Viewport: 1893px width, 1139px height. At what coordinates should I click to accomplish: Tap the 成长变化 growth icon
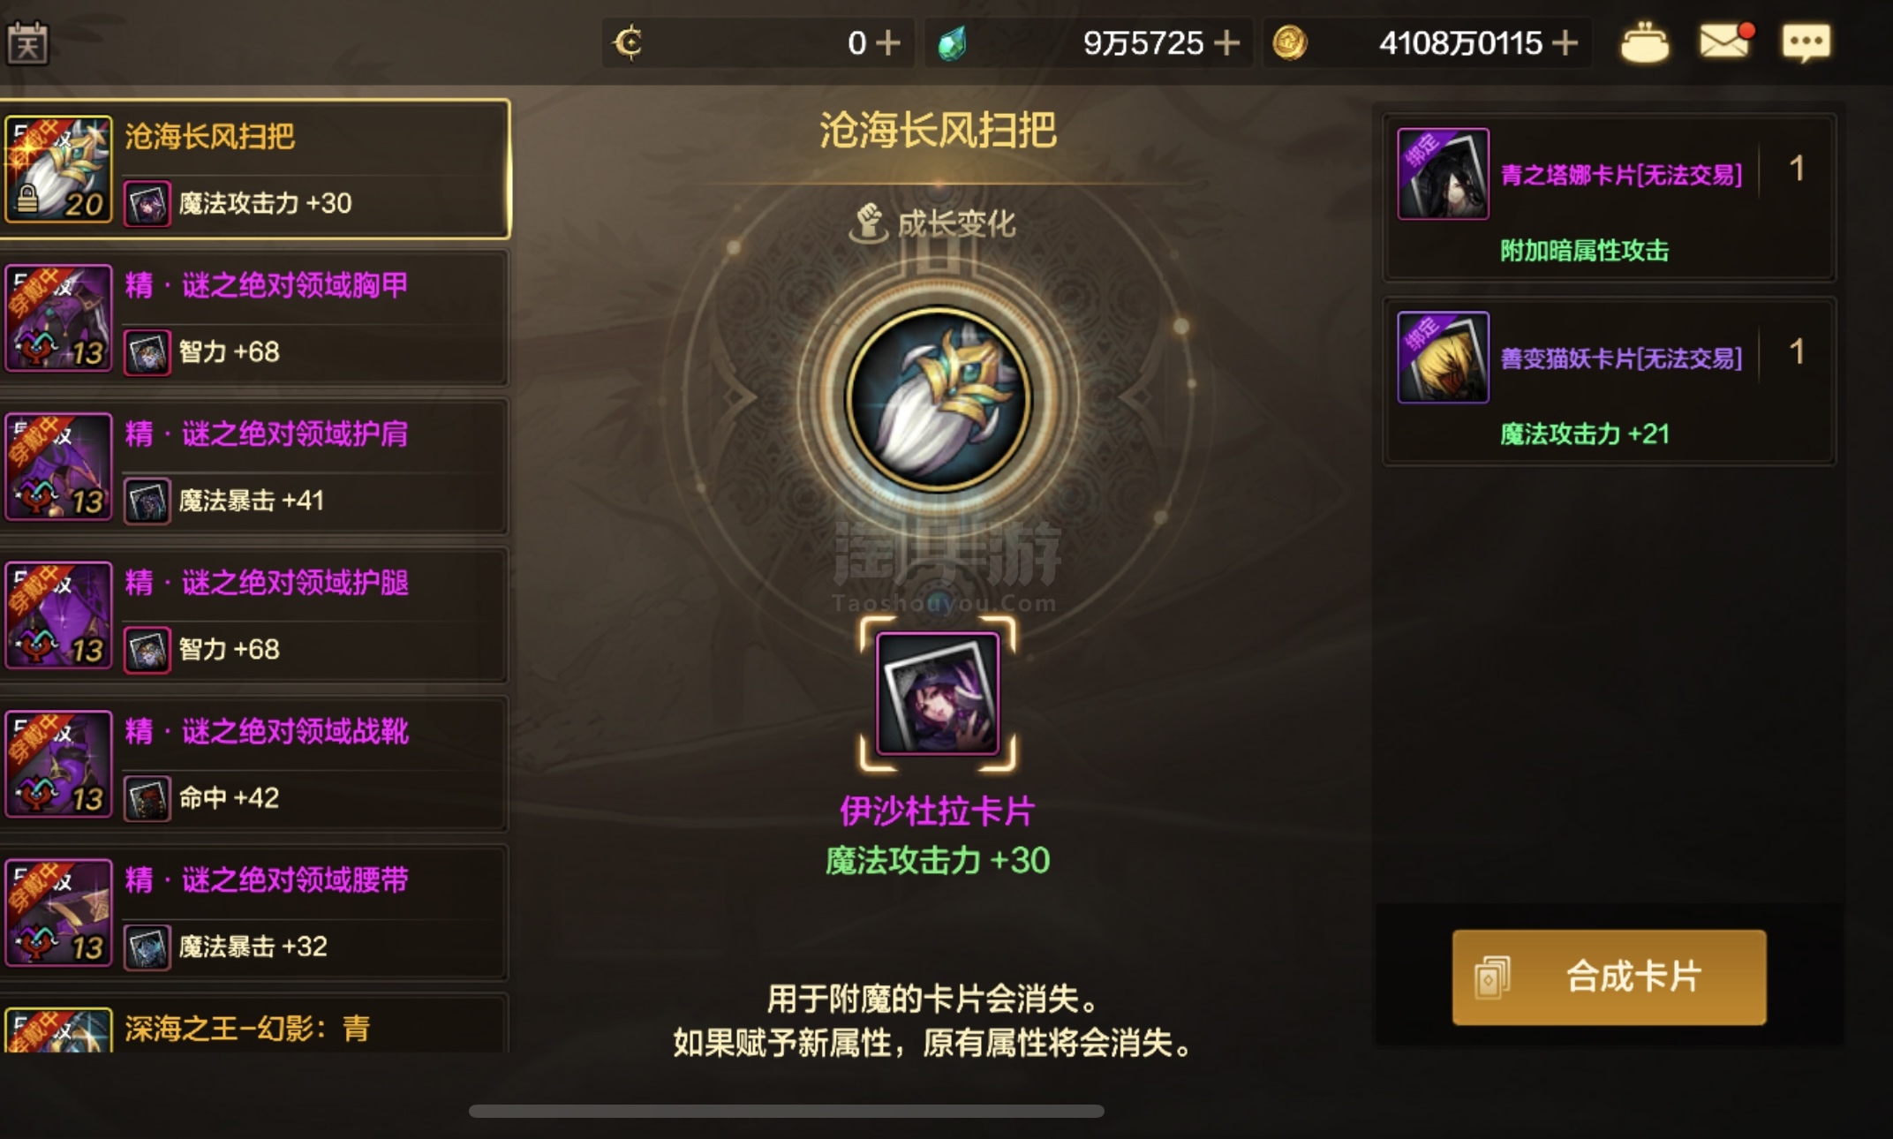(x=868, y=223)
